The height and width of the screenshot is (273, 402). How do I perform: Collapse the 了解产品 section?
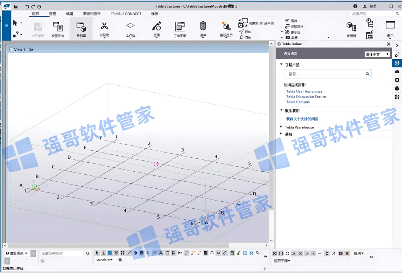click(x=281, y=65)
